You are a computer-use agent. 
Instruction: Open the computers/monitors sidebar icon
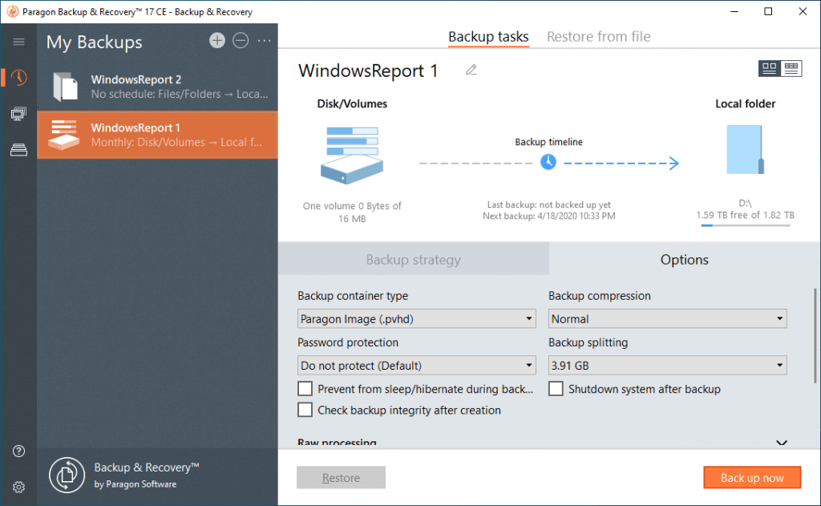[x=19, y=114]
